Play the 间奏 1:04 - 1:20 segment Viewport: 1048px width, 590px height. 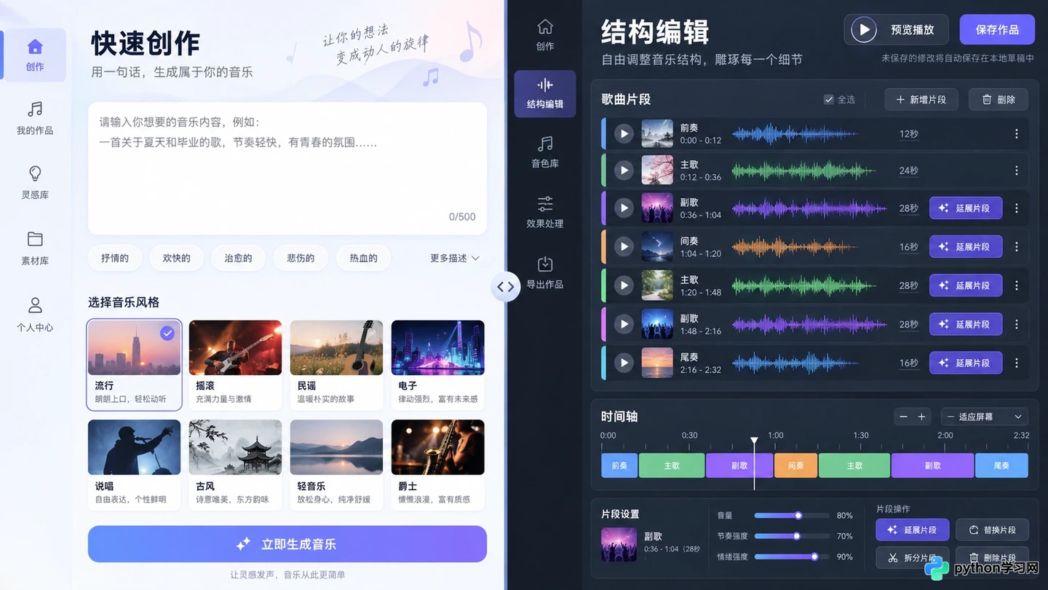coord(624,246)
